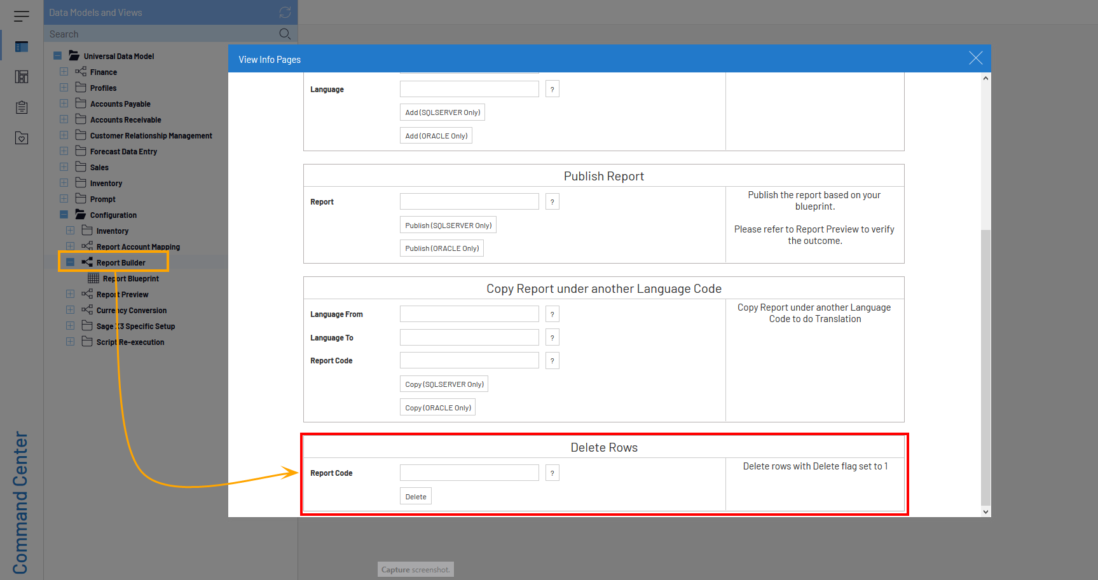Click the Report field under Publish Report

point(469,202)
